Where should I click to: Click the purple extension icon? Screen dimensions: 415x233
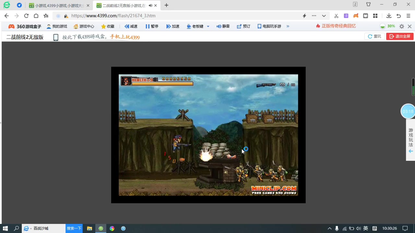[346, 16]
